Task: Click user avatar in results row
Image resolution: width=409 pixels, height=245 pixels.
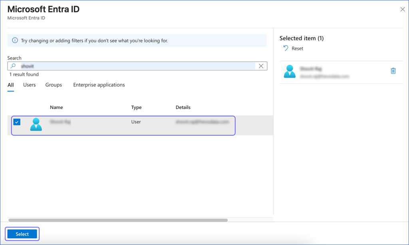Action: coord(36,124)
